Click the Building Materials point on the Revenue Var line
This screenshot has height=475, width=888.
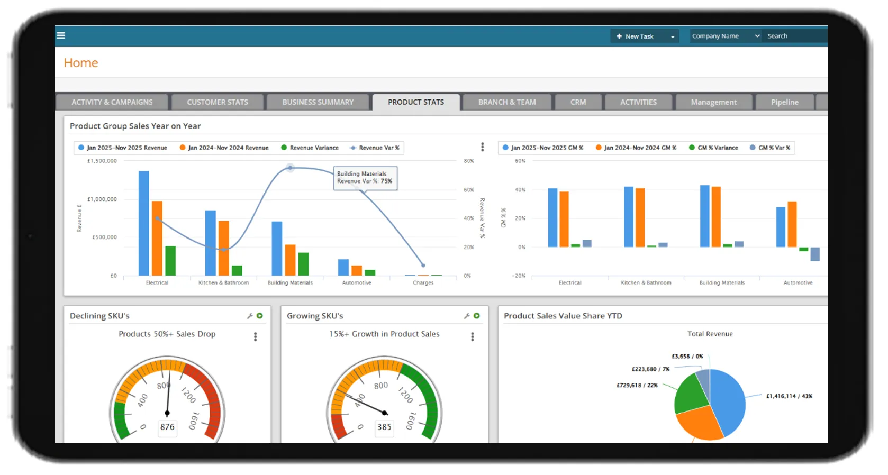pyautogui.click(x=290, y=168)
